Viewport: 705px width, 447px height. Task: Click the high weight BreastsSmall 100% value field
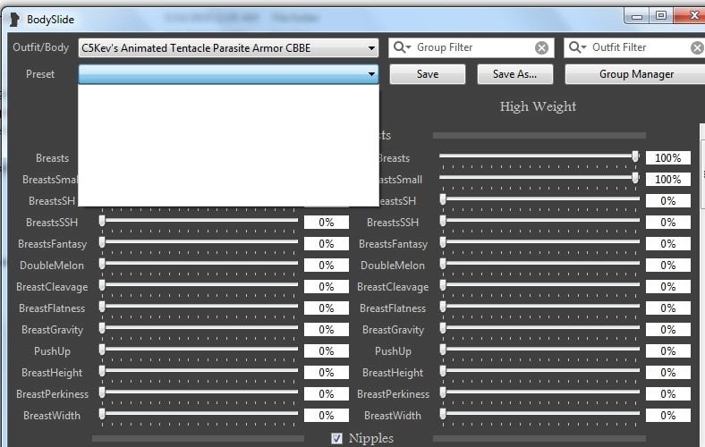click(668, 180)
